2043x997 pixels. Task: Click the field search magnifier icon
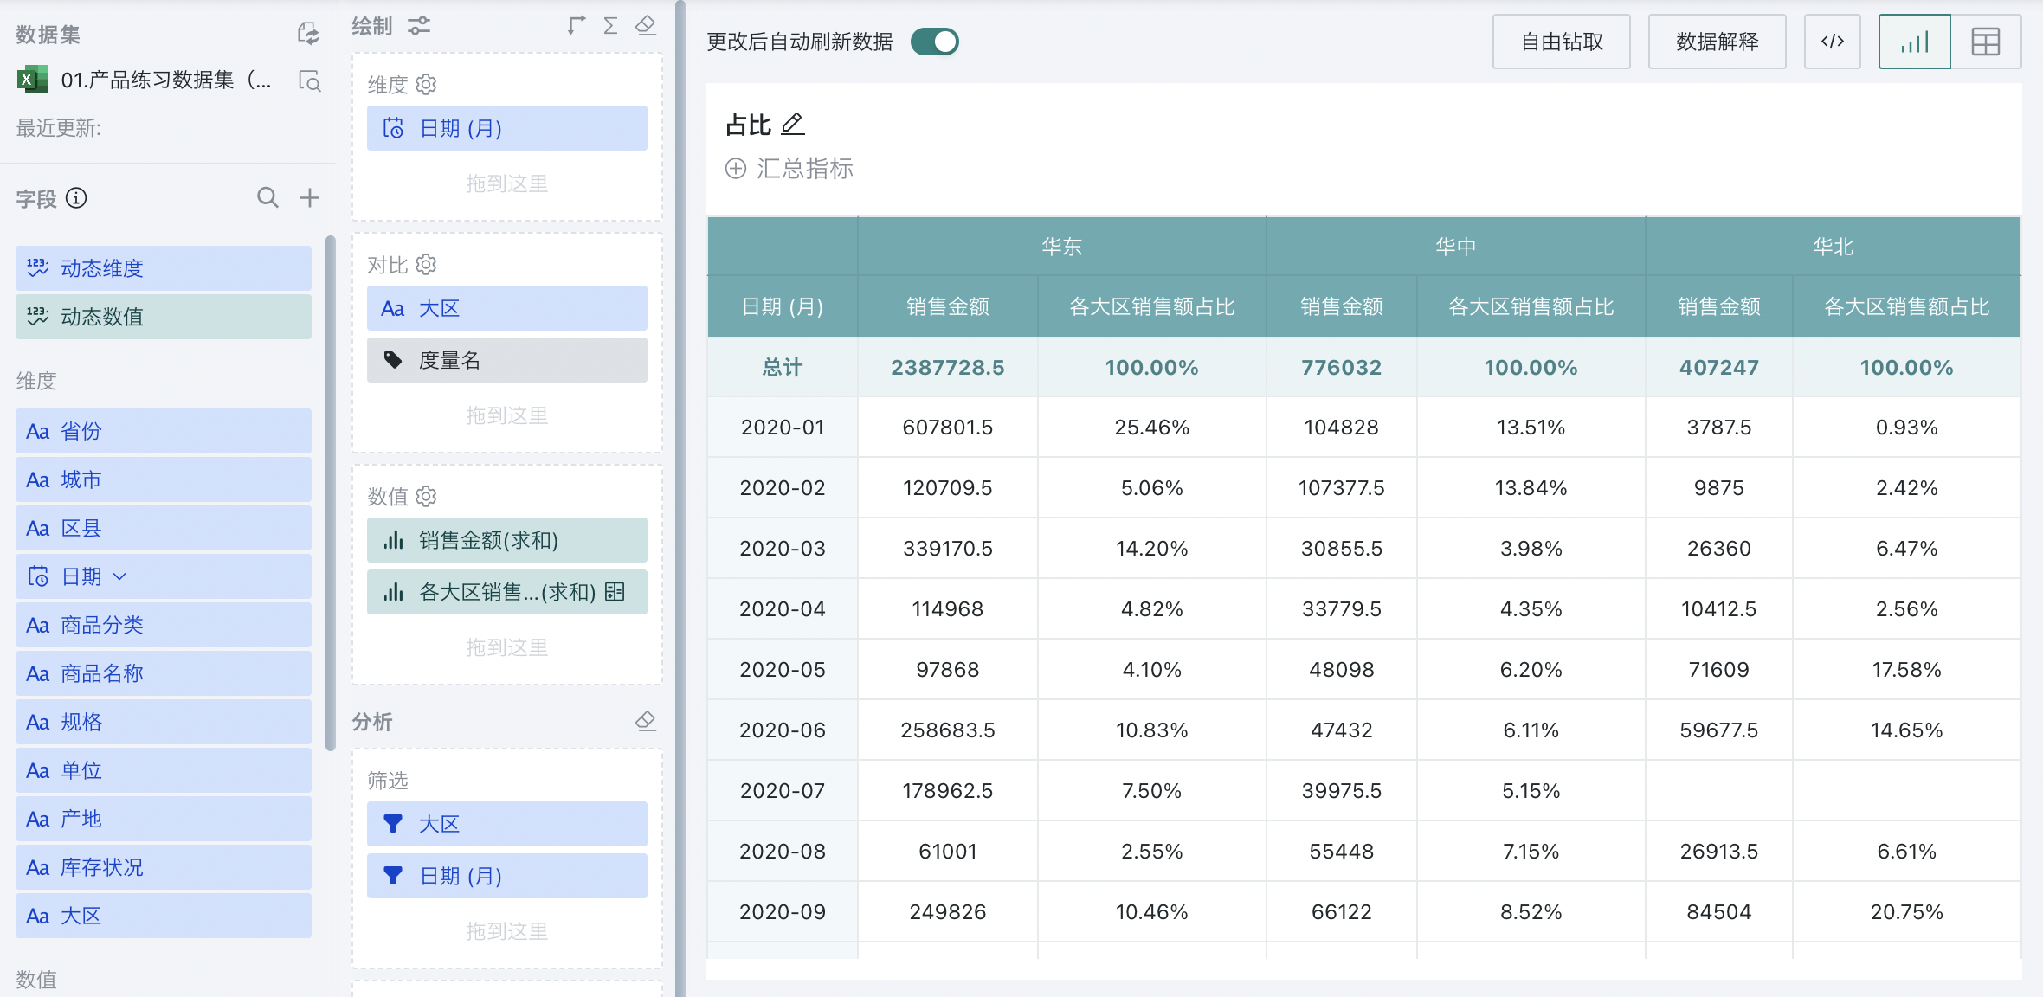click(267, 198)
